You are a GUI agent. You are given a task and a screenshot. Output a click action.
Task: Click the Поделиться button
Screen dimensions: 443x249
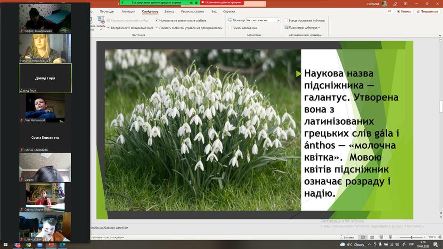[427, 11]
